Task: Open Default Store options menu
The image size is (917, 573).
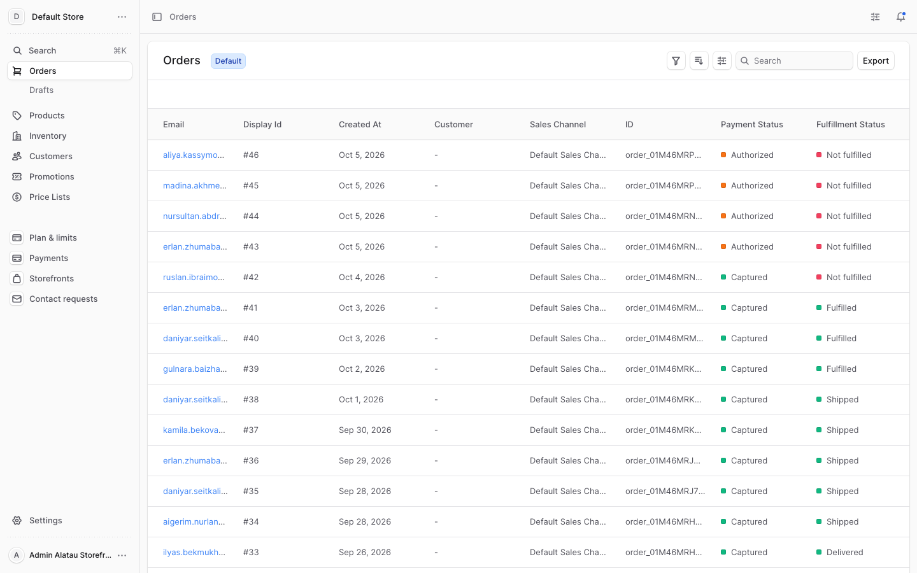Action: 122,17
